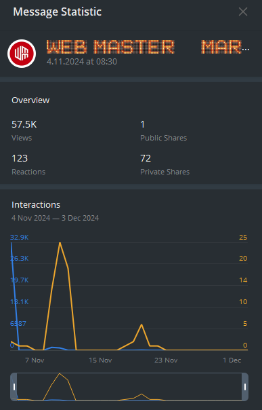Select the 4.11.2024 at 08:30 timestamp
262x410 pixels.
pyautogui.click(x=82, y=62)
